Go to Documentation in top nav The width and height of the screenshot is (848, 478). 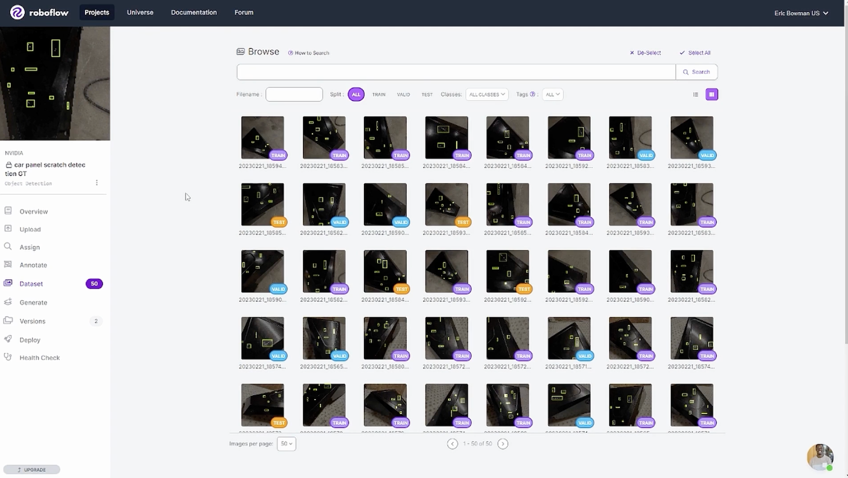coord(194,12)
